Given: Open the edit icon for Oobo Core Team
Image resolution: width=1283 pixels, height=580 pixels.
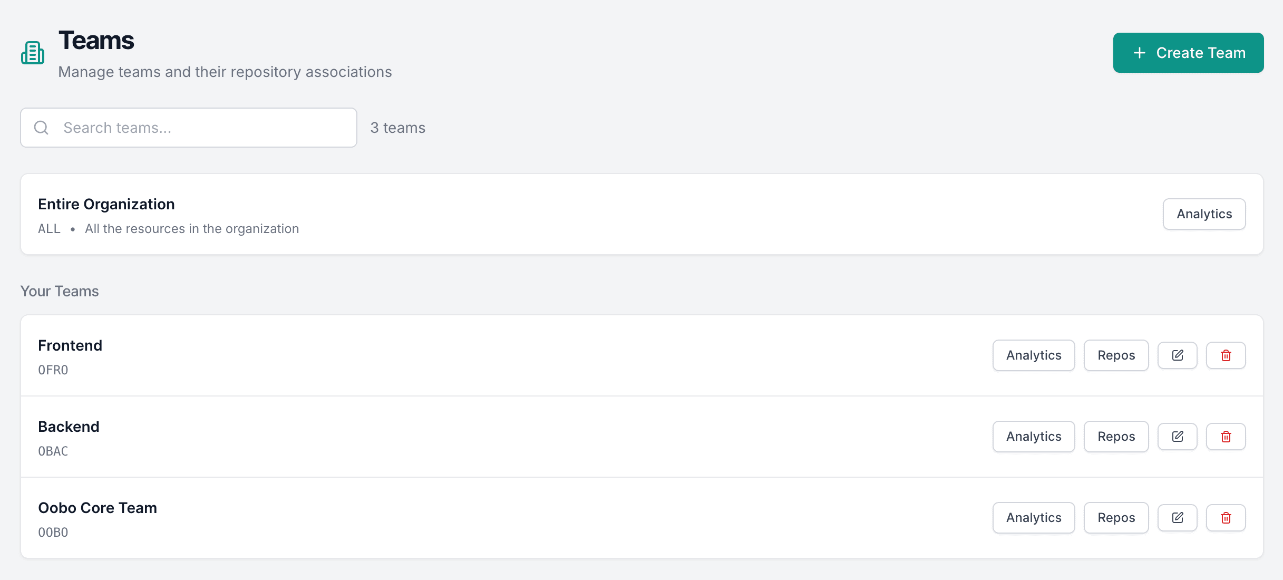Looking at the screenshot, I should (x=1177, y=517).
